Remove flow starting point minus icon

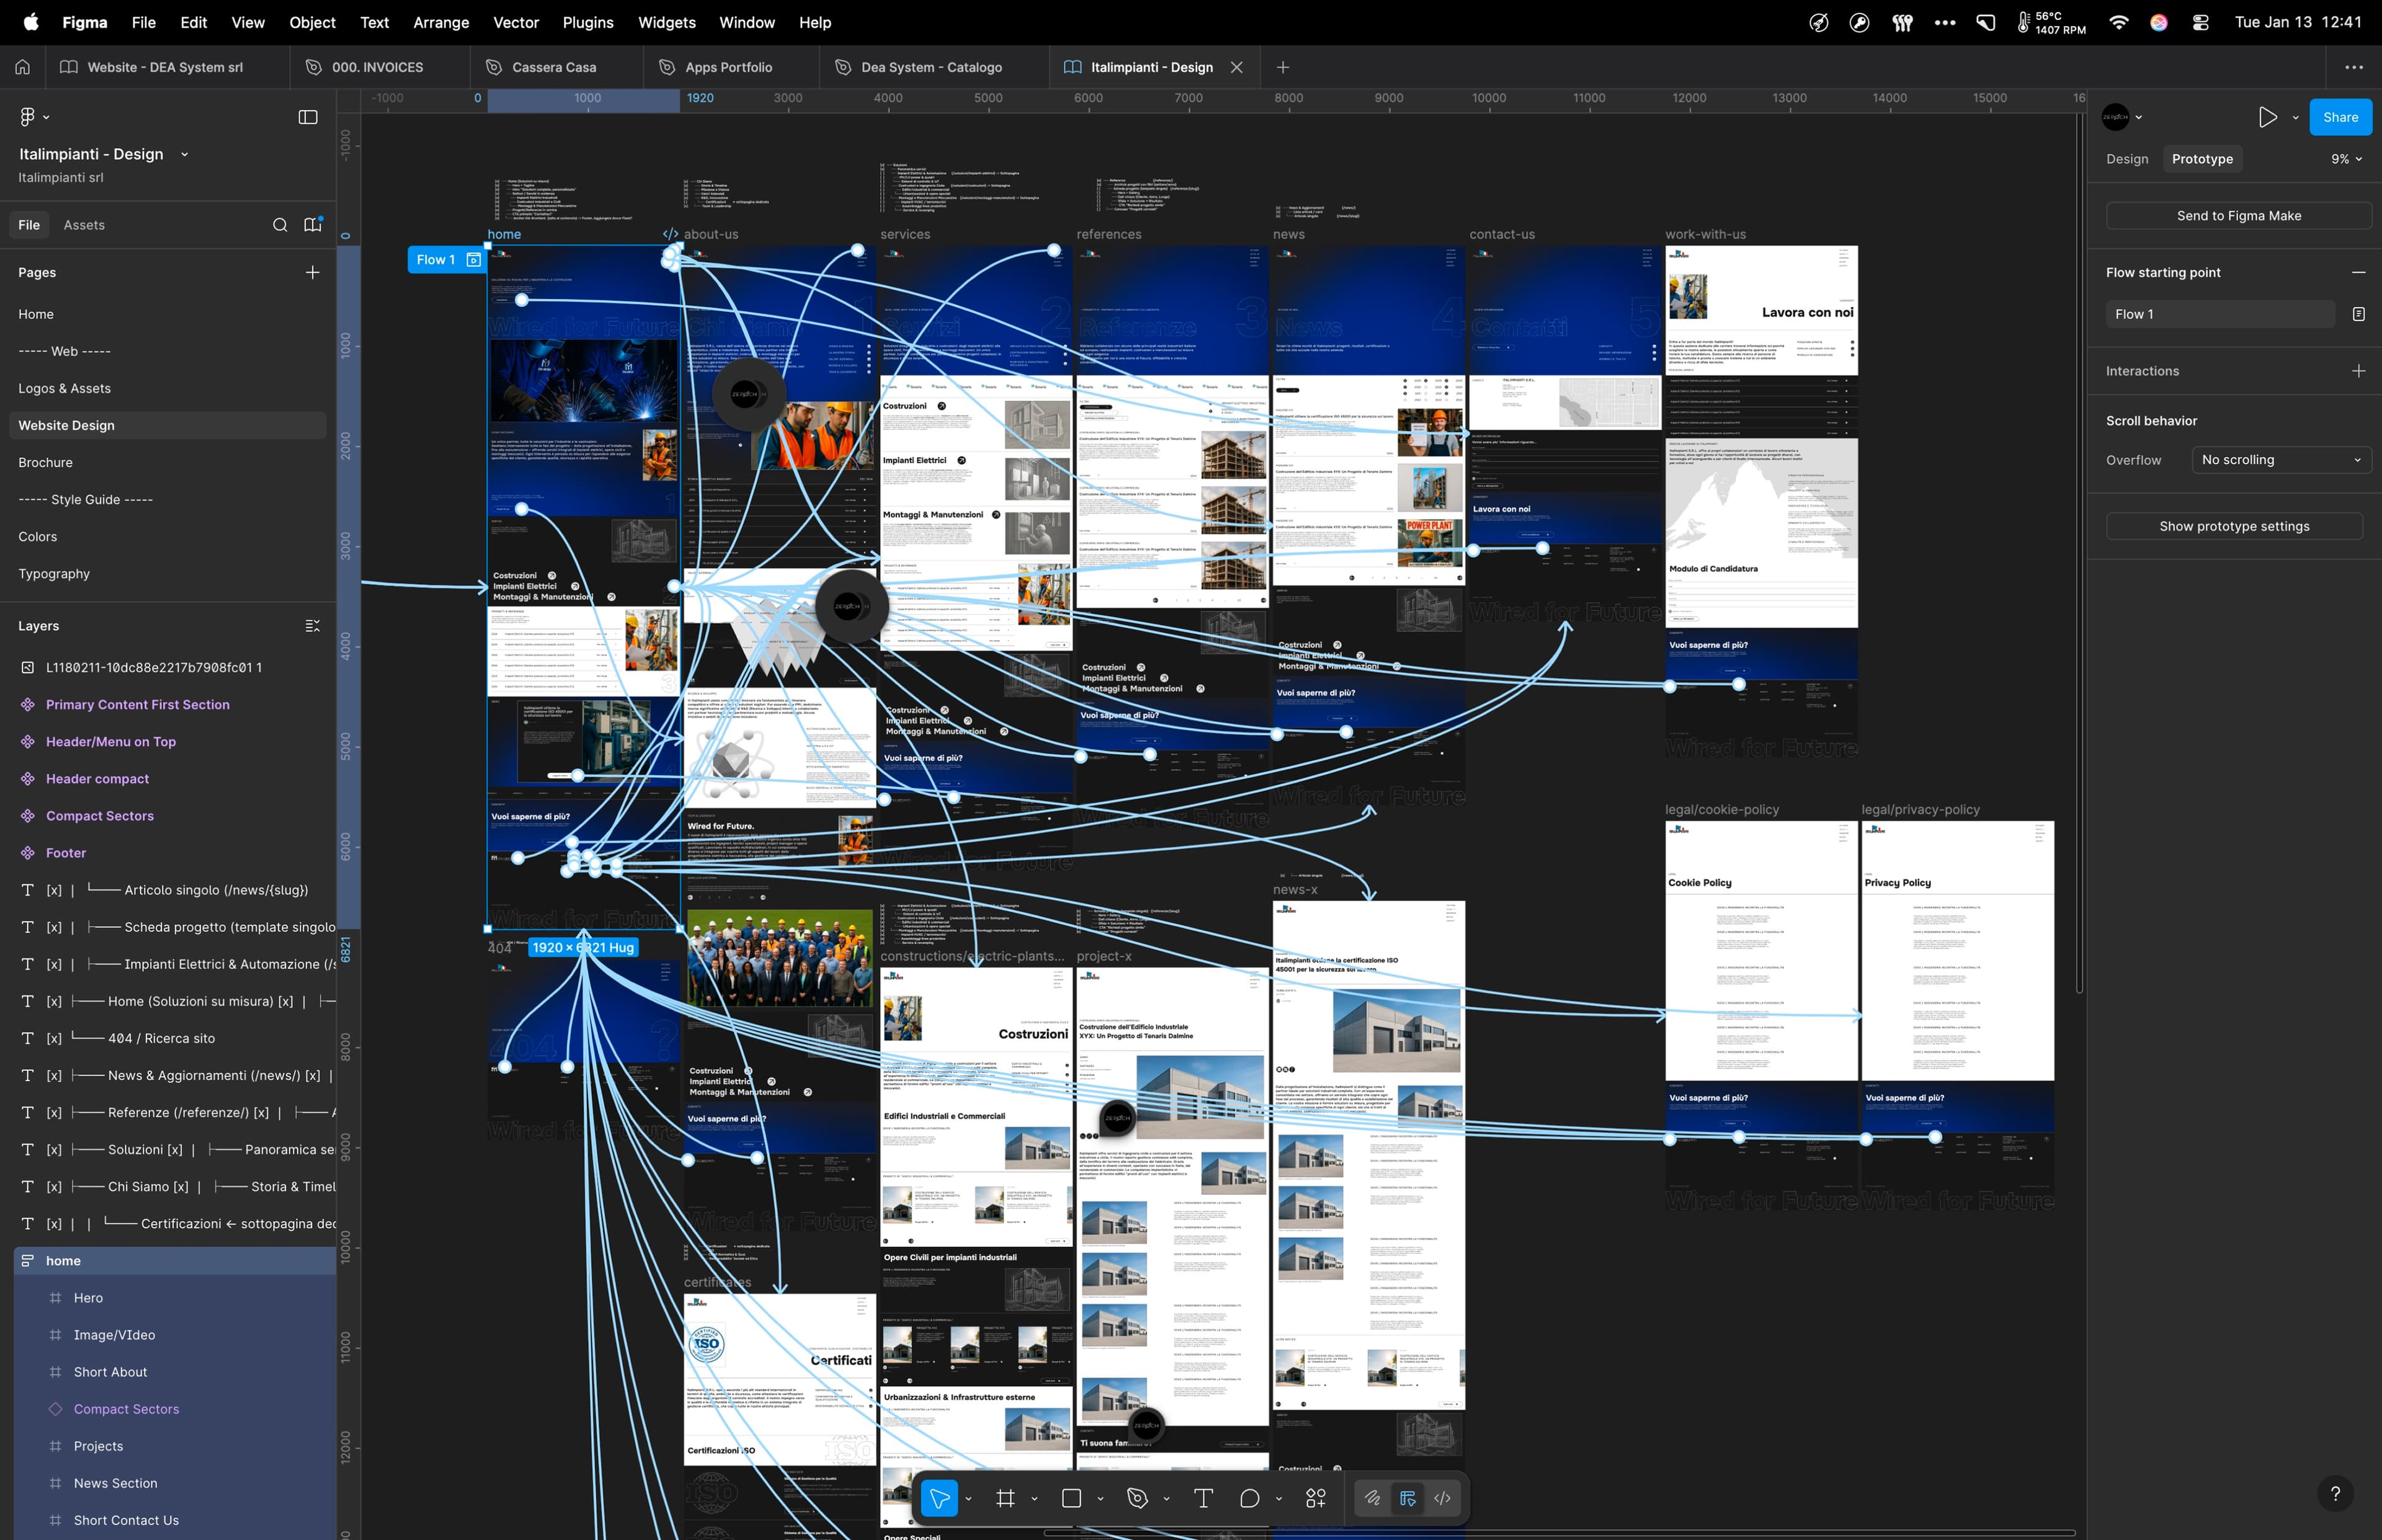coord(2358,272)
